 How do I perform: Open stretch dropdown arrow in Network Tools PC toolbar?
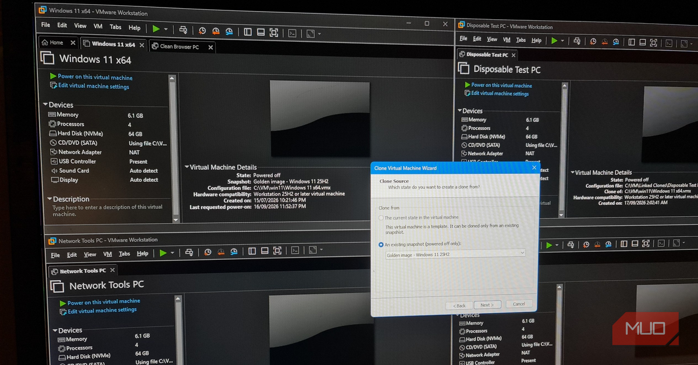(x=321, y=249)
